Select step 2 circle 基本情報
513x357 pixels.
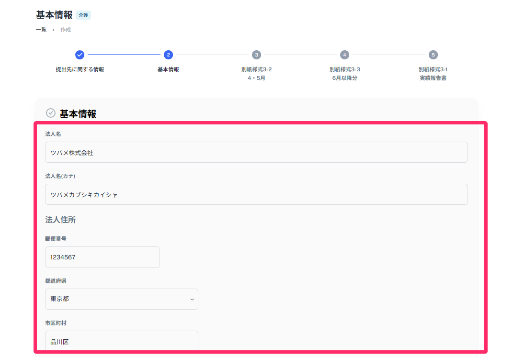tap(168, 55)
